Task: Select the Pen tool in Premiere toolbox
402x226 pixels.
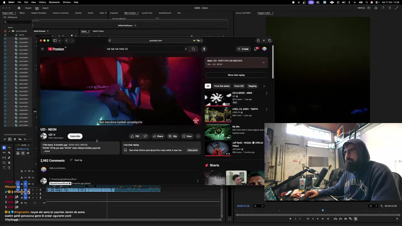Action: tap(9, 158)
